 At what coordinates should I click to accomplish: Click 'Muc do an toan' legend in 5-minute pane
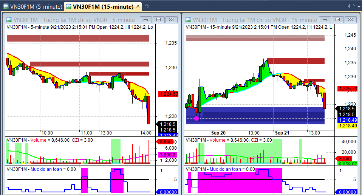[x=46, y=169]
